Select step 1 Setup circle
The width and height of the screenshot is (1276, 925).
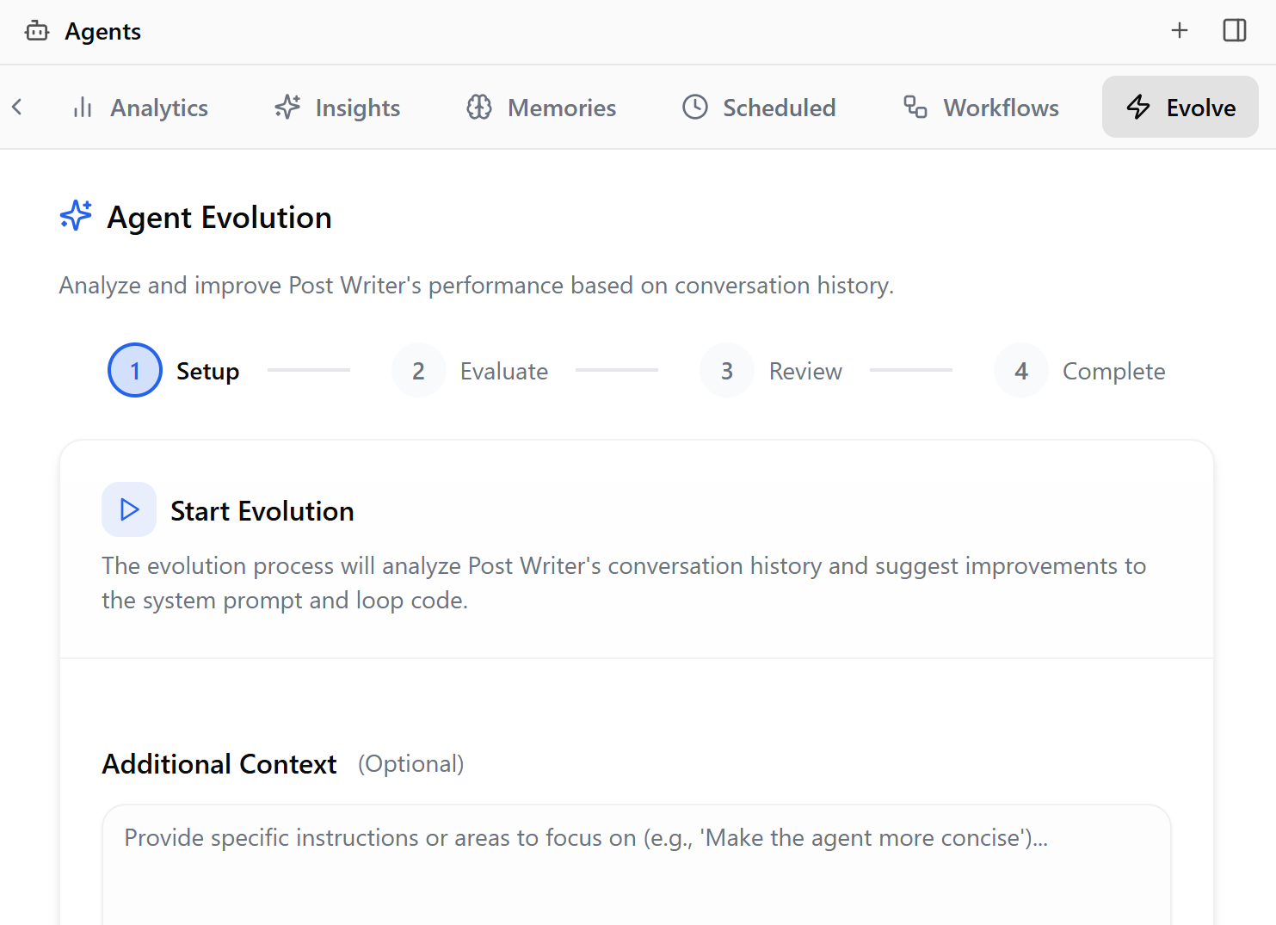point(135,371)
